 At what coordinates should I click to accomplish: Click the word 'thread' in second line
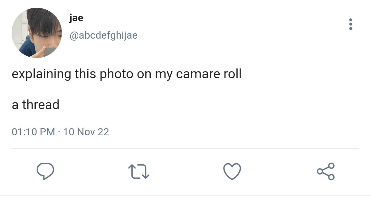pos(41,105)
